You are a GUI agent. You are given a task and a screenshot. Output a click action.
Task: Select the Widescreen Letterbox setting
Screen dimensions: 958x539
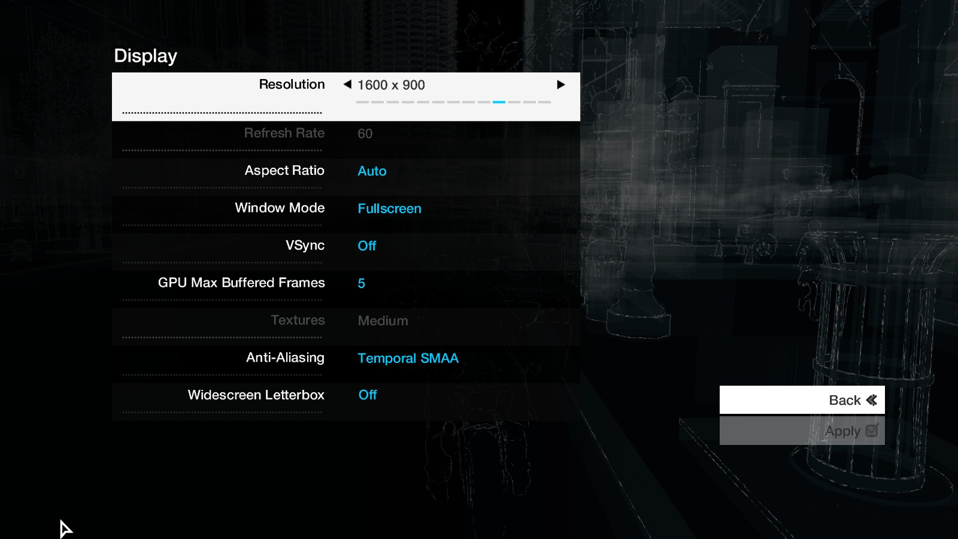tap(346, 402)
